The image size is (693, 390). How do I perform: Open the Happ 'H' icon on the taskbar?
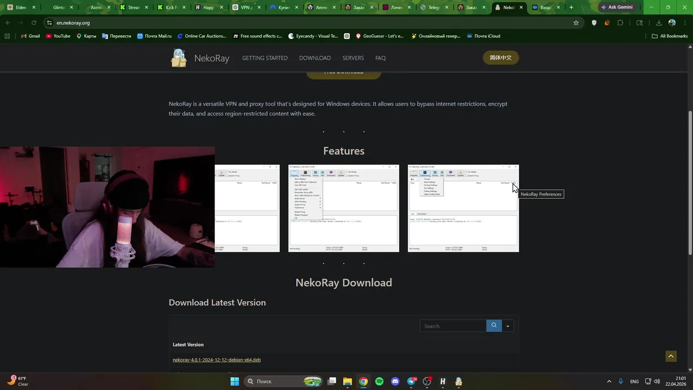coord(443,381)
